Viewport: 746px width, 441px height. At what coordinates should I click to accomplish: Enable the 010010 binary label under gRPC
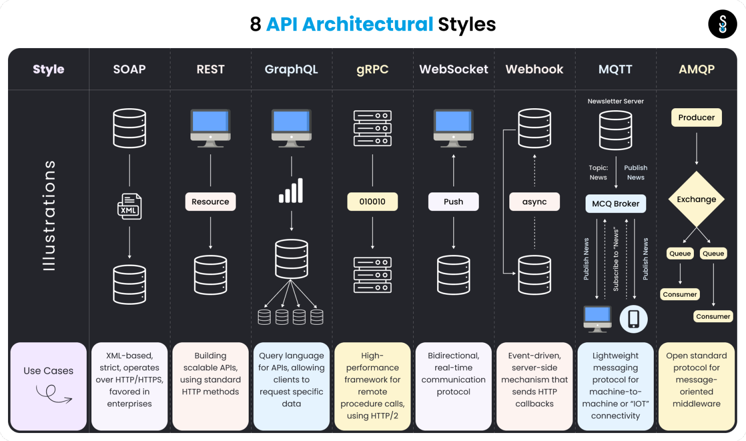pyautogui.click(x=372, y=201)
